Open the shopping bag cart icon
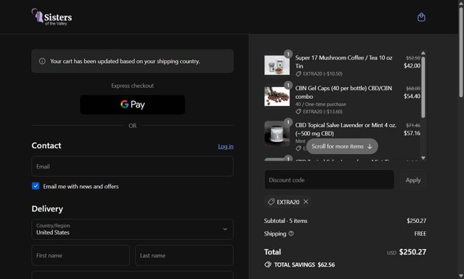 click(421, 17)
